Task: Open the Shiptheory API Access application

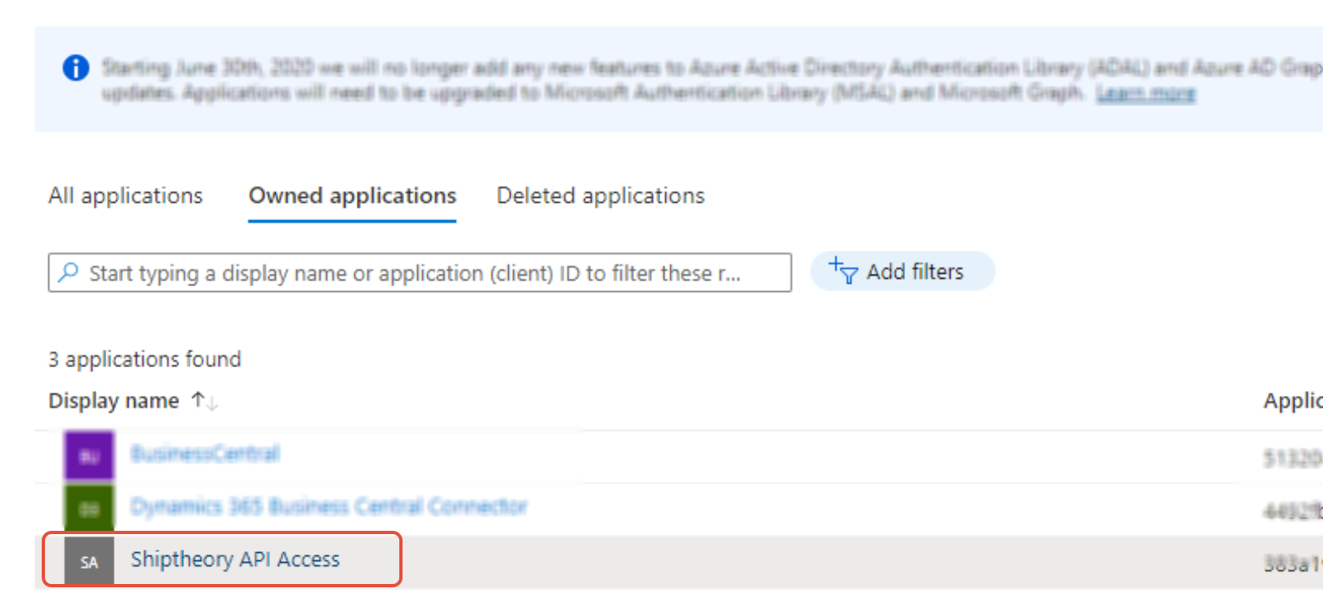Action: coord(235,559)
